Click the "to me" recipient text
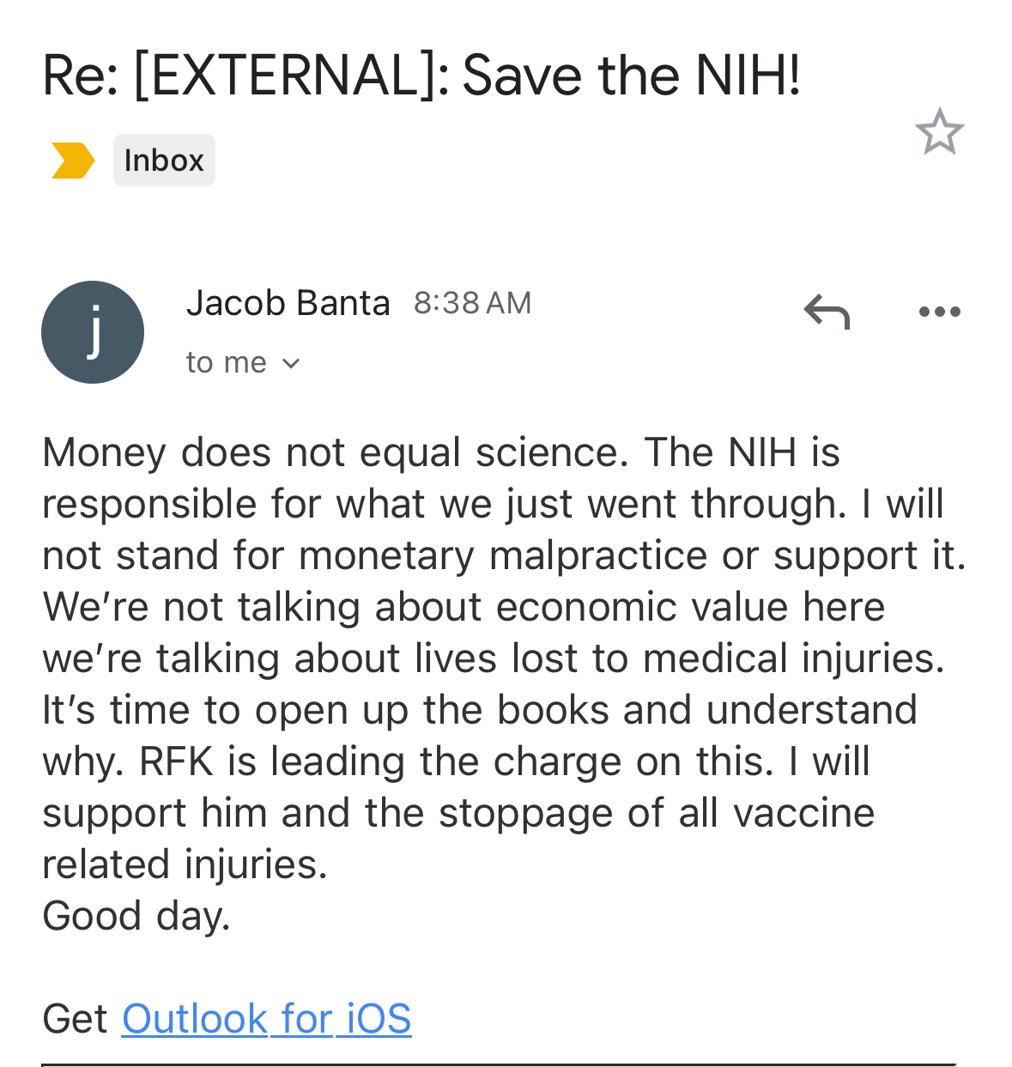The width and height of the screenshot is (1012, 1067). click(x=227, y=363)
